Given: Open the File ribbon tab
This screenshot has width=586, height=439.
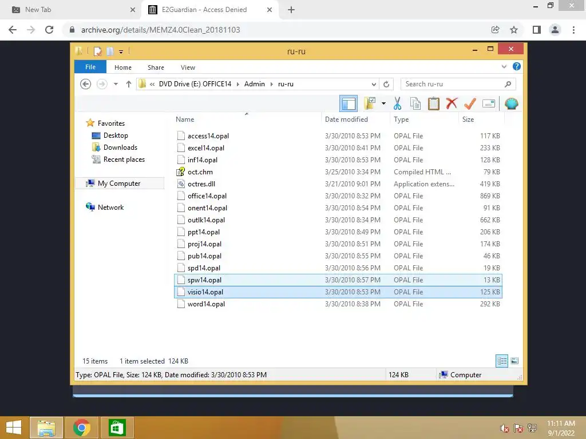Looking at the screenshot, I should point(90,67).
